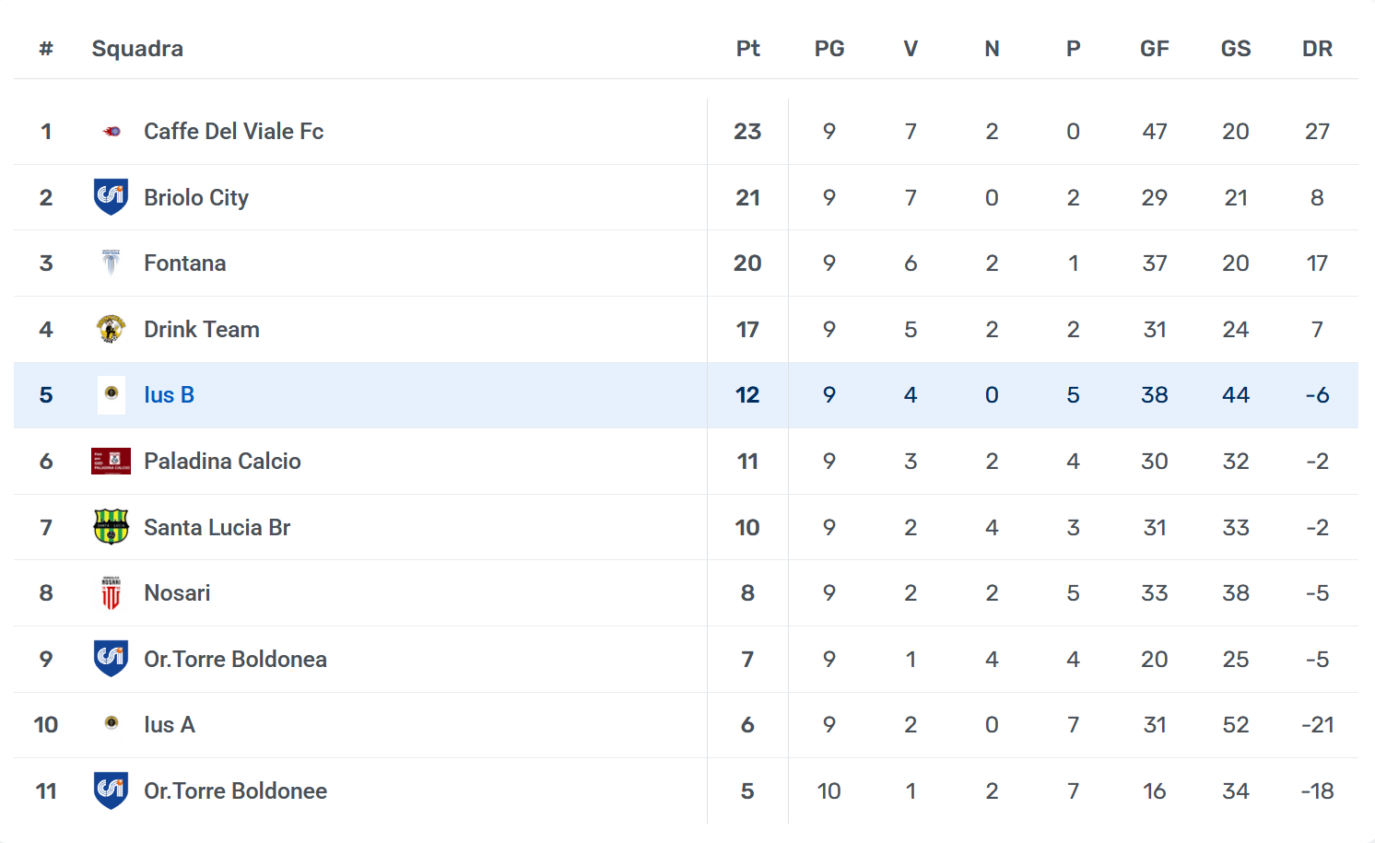Open the Caffe Del Viale Fc team page
Viewport: 1375px width, 843px height.
click(x=233, y=132)
